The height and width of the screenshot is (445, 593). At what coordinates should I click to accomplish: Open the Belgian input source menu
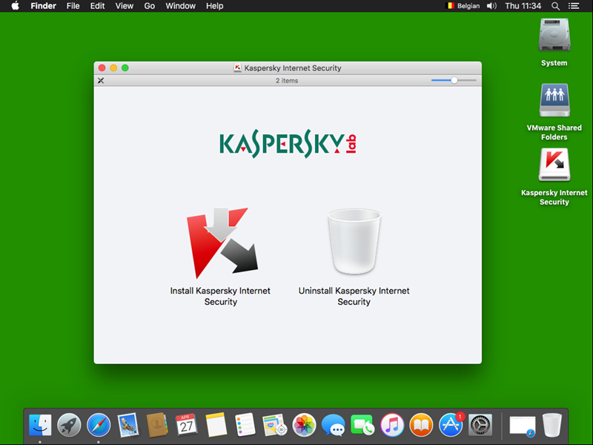463,6
